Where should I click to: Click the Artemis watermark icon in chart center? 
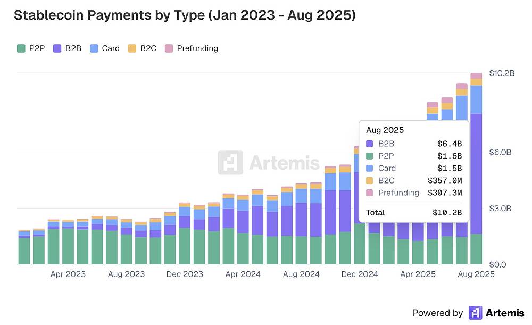[230, 163]
